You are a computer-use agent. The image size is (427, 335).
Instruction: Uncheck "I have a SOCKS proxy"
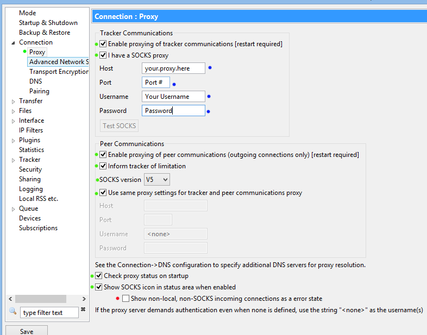103,55
